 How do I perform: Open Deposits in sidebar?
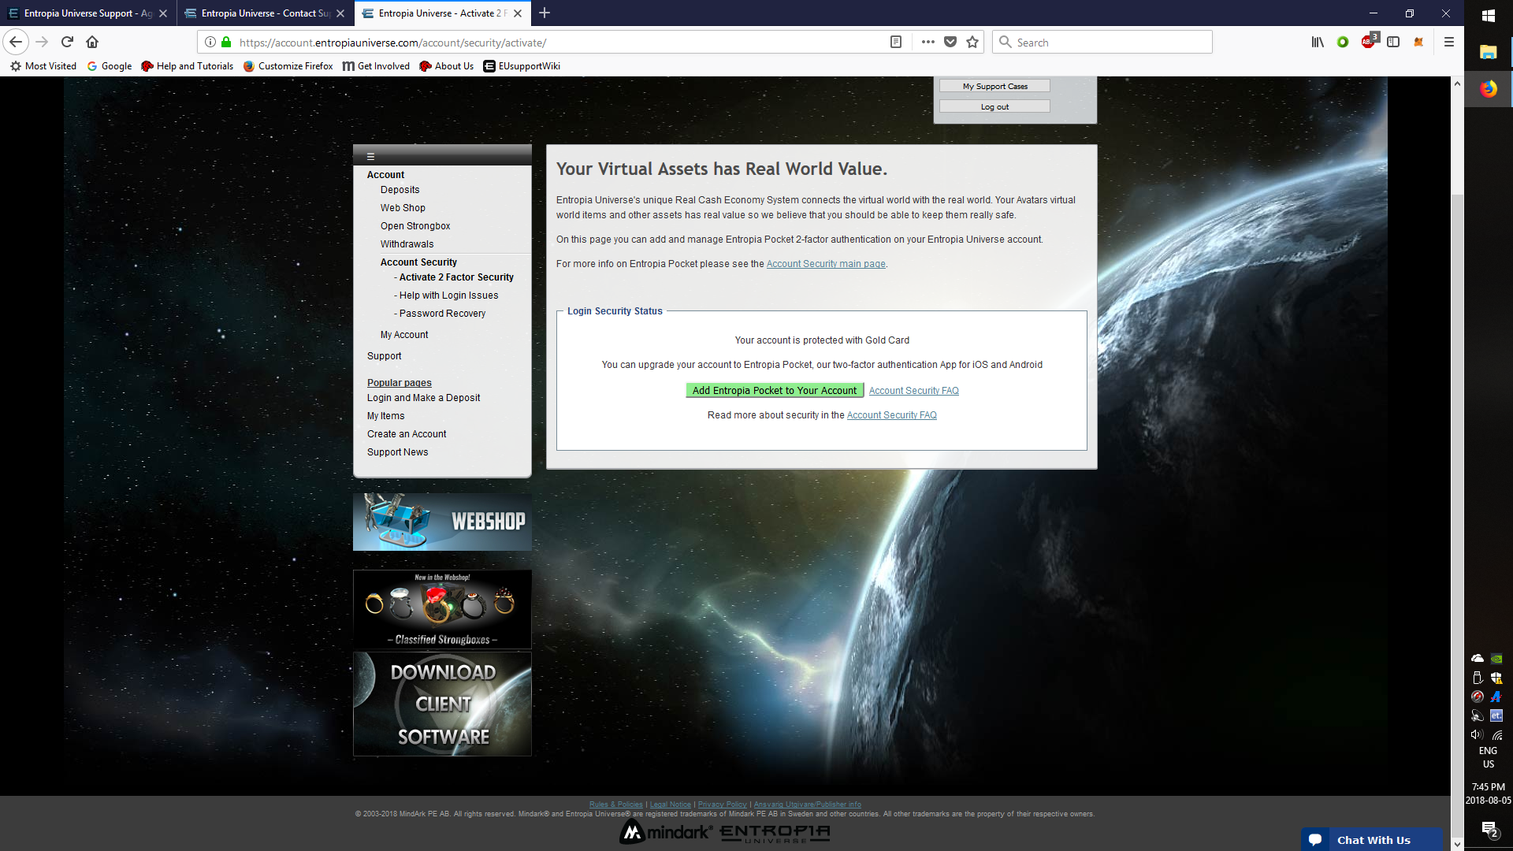400,190
